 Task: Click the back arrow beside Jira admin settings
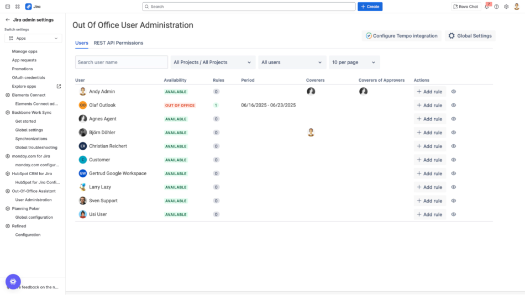[8, 20]
